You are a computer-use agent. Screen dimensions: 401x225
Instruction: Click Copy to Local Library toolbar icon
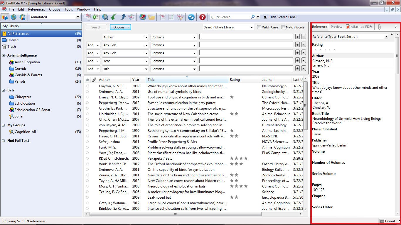[87, 17]
